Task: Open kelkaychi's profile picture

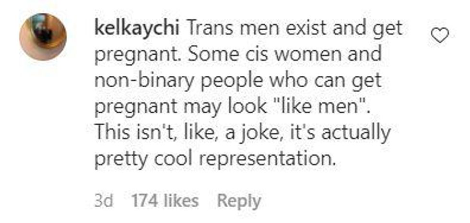Action: pos(43,37)
